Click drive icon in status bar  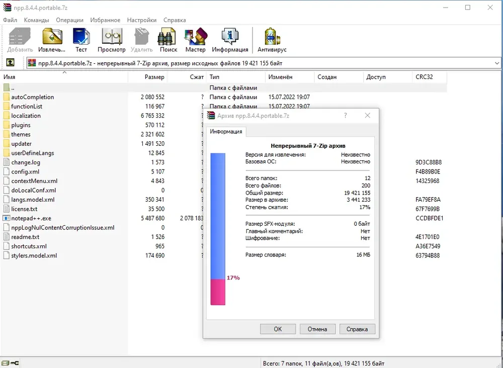tap(6, 363)
